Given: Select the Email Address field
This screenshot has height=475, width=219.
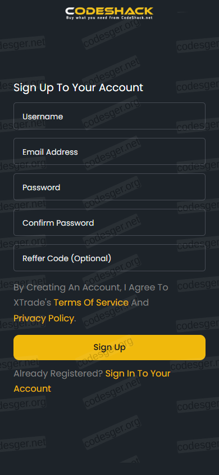Looking at the screenshot, I should [x=109, y=151].
